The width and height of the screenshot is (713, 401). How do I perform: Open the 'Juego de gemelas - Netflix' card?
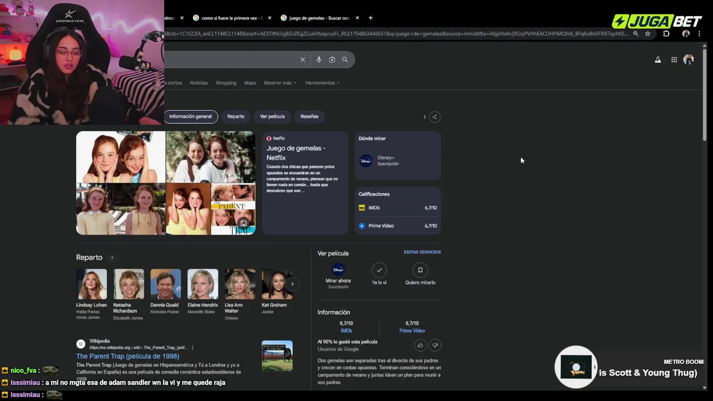[305, 183]
